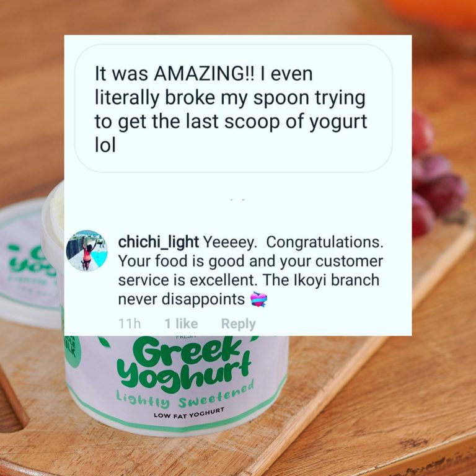
Task: Tap the red grapes beside the comment card
Action: [437, 173]
